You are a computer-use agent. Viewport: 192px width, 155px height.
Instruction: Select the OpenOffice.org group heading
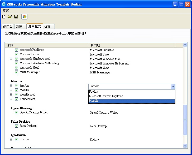coord(21,108)
